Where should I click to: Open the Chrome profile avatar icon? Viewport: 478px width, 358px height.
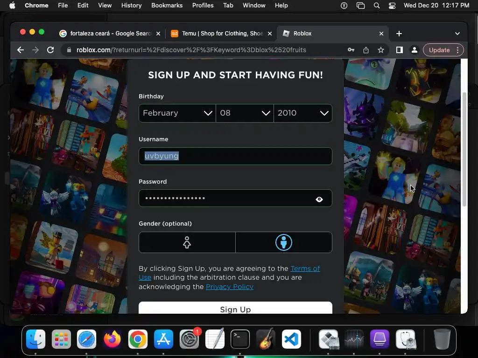pyautogui.click(x=415, y=50)
